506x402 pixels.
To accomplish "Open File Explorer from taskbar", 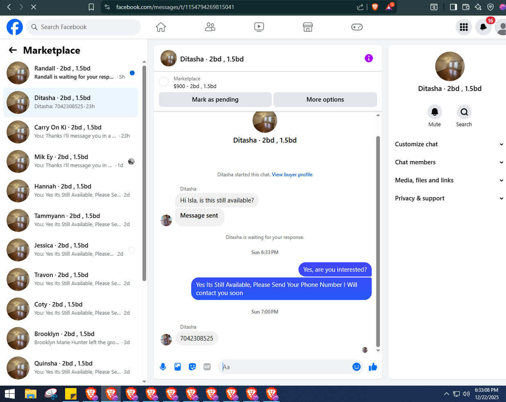I will pyautogui.click(x=31, y=394).
